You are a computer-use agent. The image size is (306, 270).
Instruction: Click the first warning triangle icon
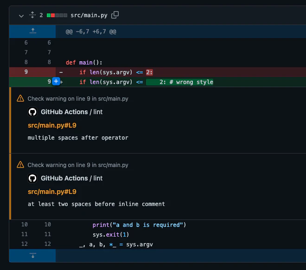click(x=20, y=98)
